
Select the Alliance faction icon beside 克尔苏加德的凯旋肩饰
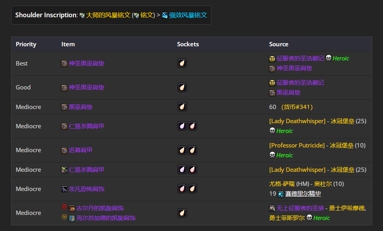click(x=65, y=218)
